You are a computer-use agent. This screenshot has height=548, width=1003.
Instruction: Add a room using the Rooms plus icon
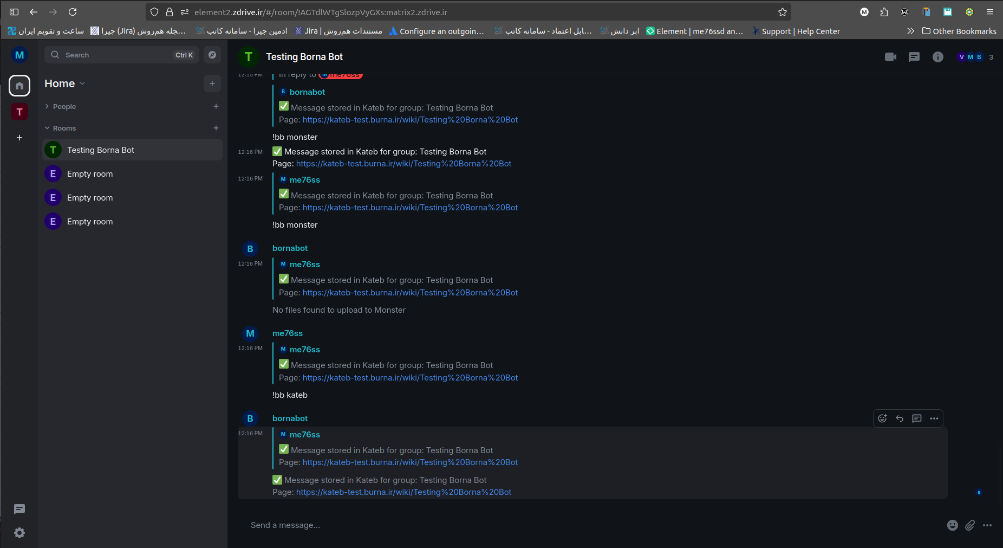[x=216, y=128]
